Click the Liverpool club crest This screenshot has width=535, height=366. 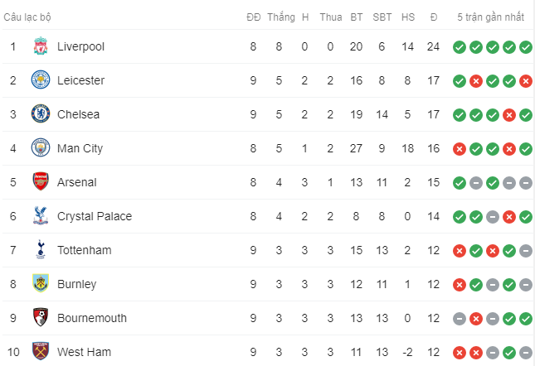click(x=41, y=46)
